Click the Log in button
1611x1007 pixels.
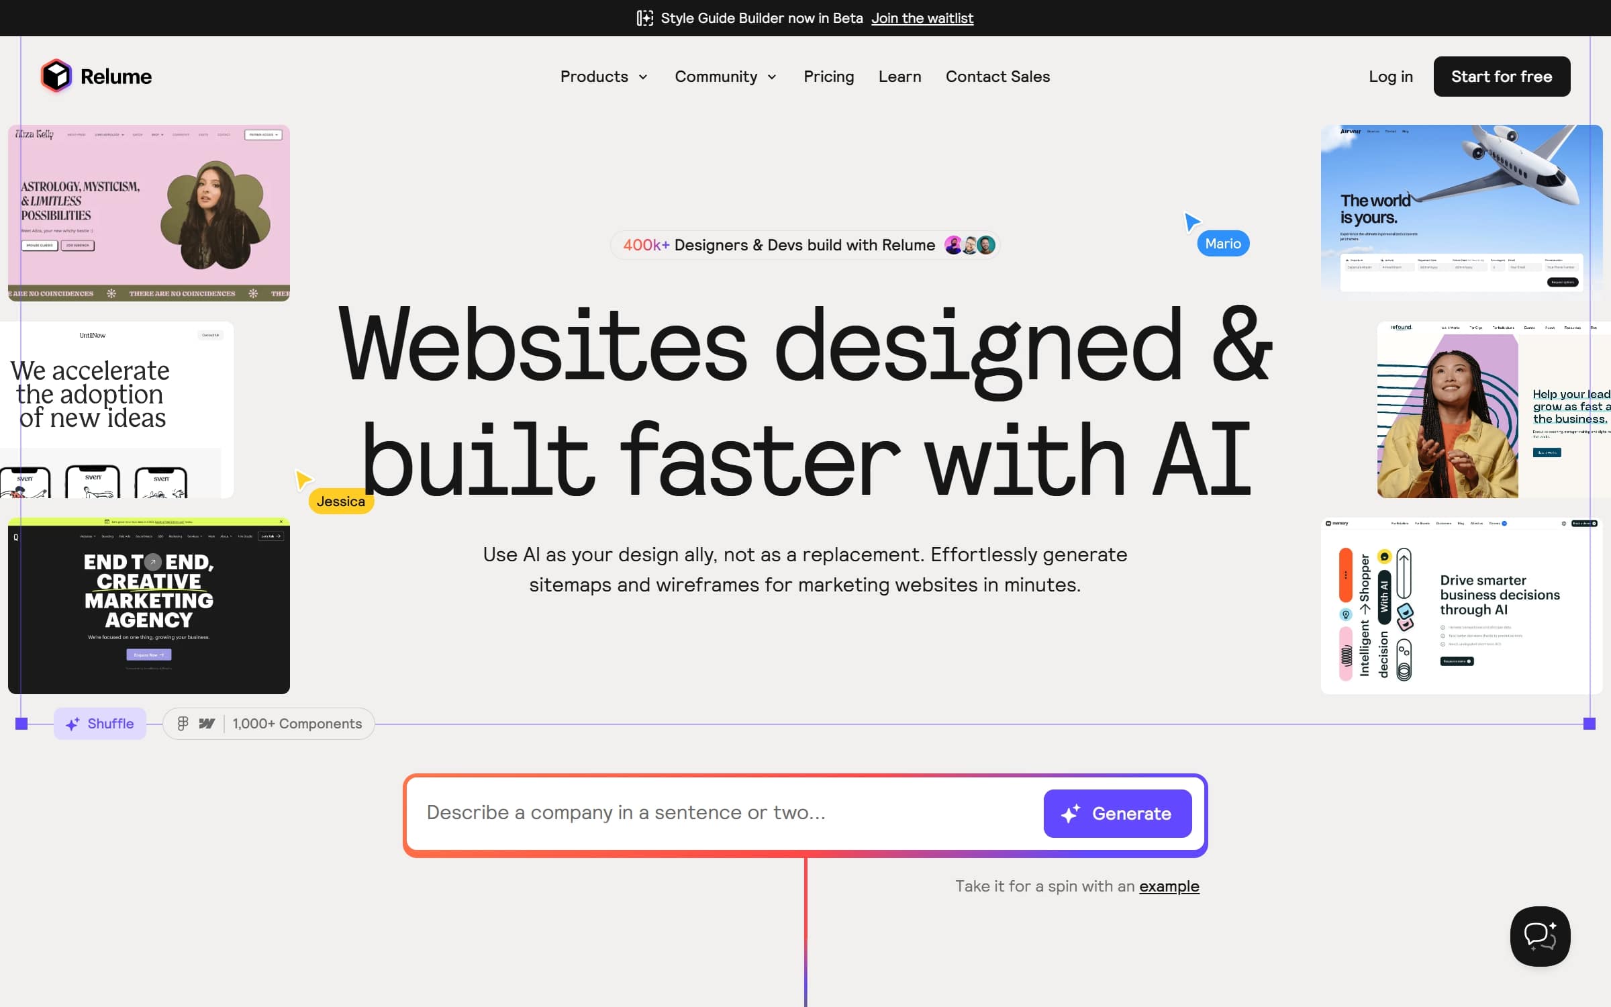coord(1389,77)
